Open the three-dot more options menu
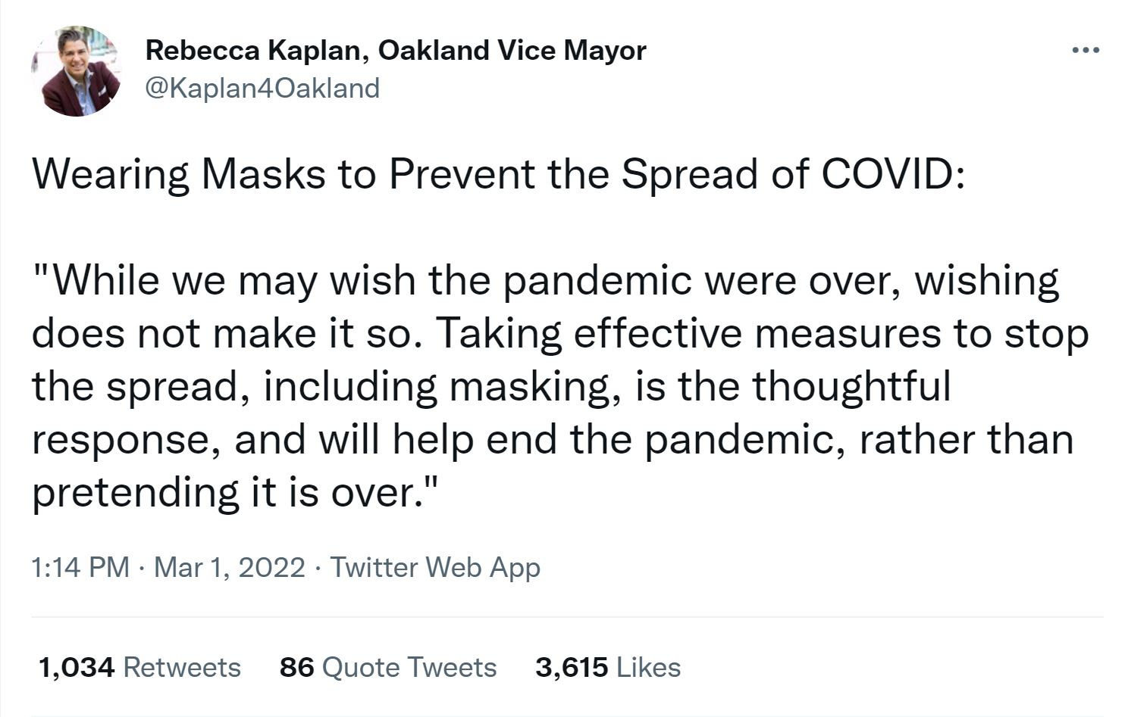 click(1086, 51)
